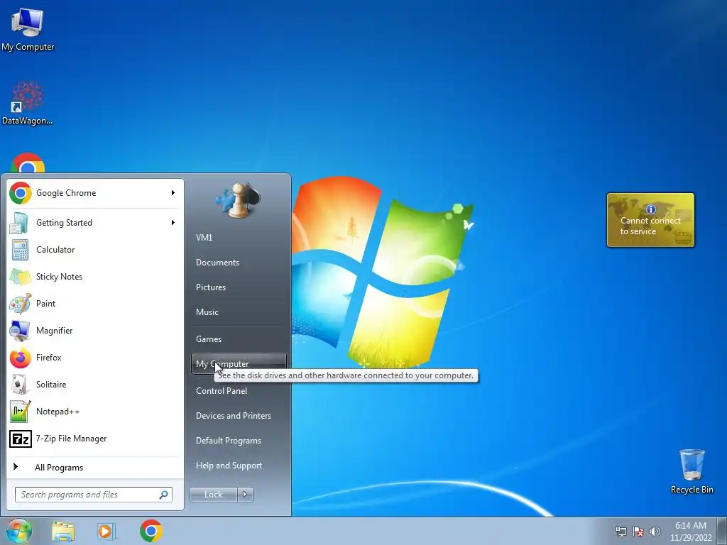
Task: Select Chrome icon on desktop behind Start menu
Action: [x=28, y=163]
